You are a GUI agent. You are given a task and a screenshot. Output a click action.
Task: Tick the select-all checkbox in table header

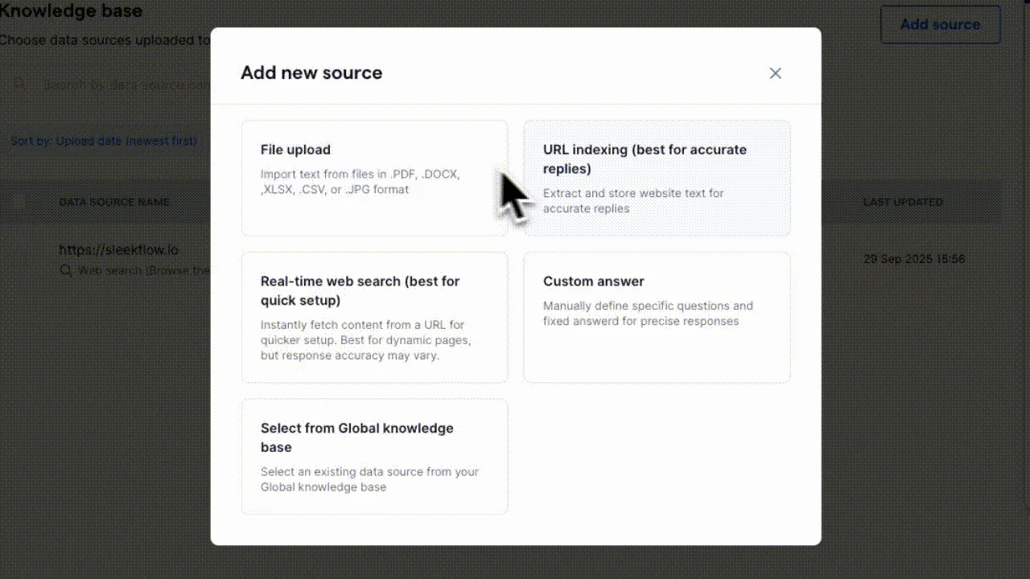(19, 202)
